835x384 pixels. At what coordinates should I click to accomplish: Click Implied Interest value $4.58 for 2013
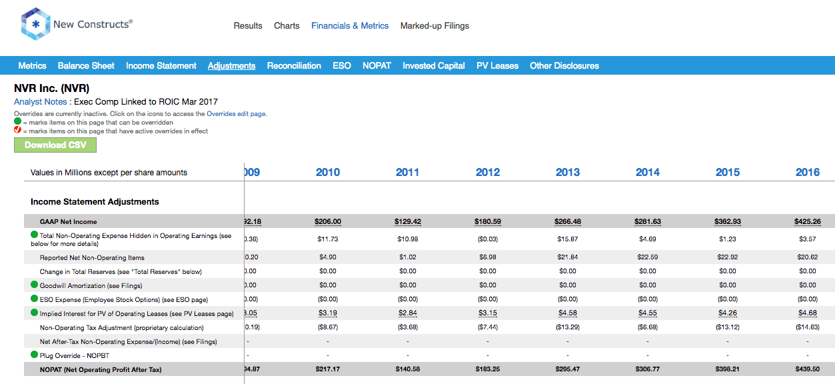pos(568,313)
